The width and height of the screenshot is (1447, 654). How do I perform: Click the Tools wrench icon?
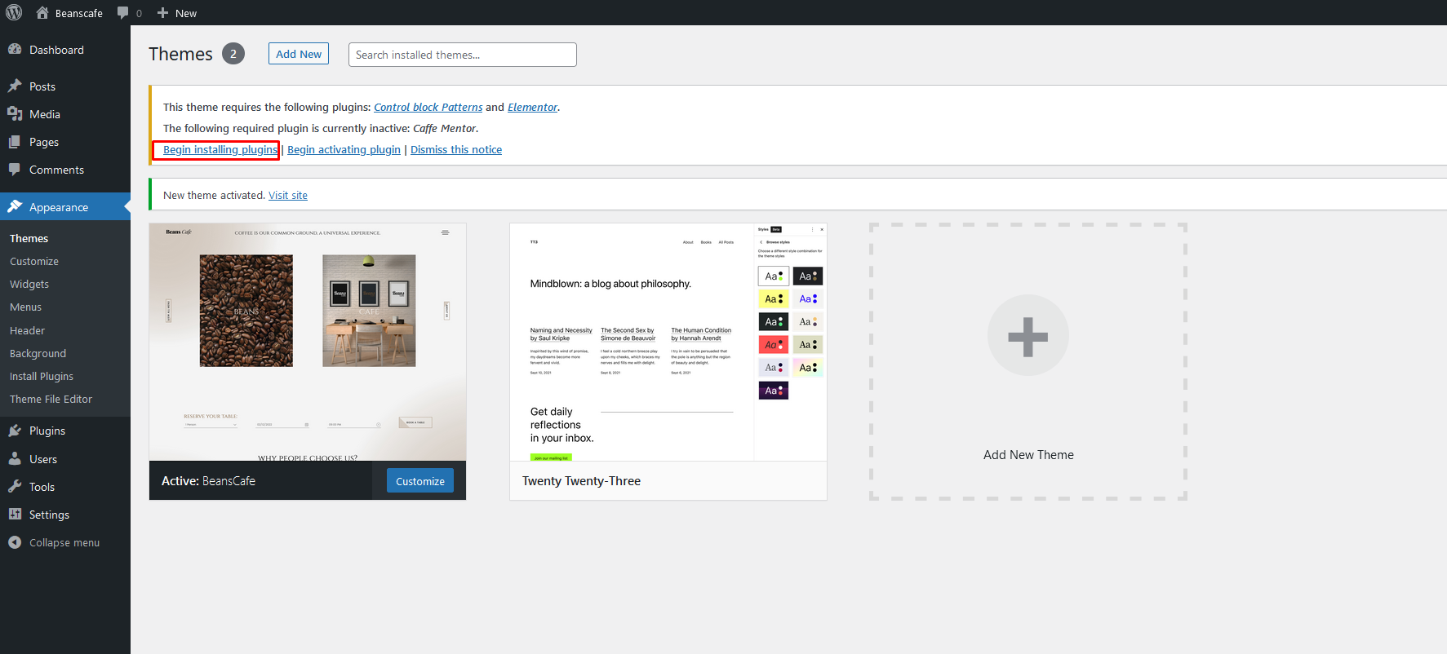15,486
